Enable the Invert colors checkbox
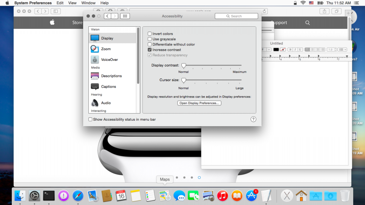 click(x=150, y=34)
